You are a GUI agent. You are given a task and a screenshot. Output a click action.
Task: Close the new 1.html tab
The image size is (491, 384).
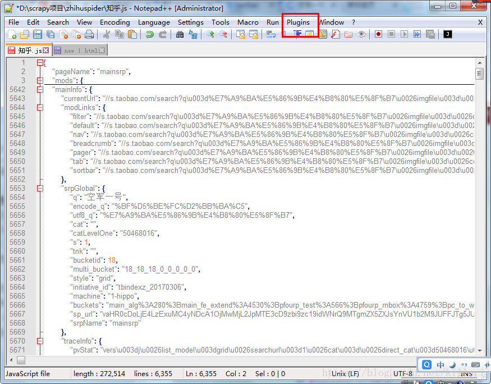pos(102,50)
